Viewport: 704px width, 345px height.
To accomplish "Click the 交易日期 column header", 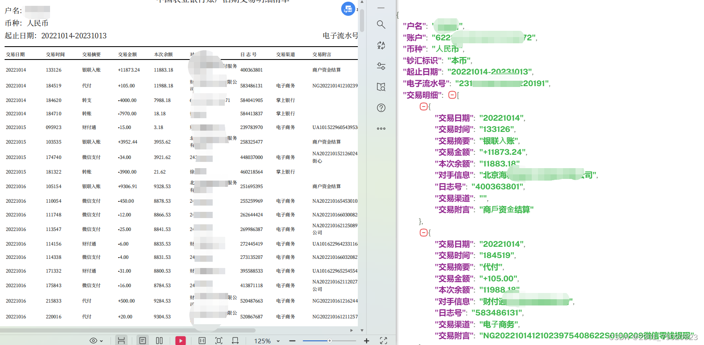I will pyautogui.click(x=15, y=55).
